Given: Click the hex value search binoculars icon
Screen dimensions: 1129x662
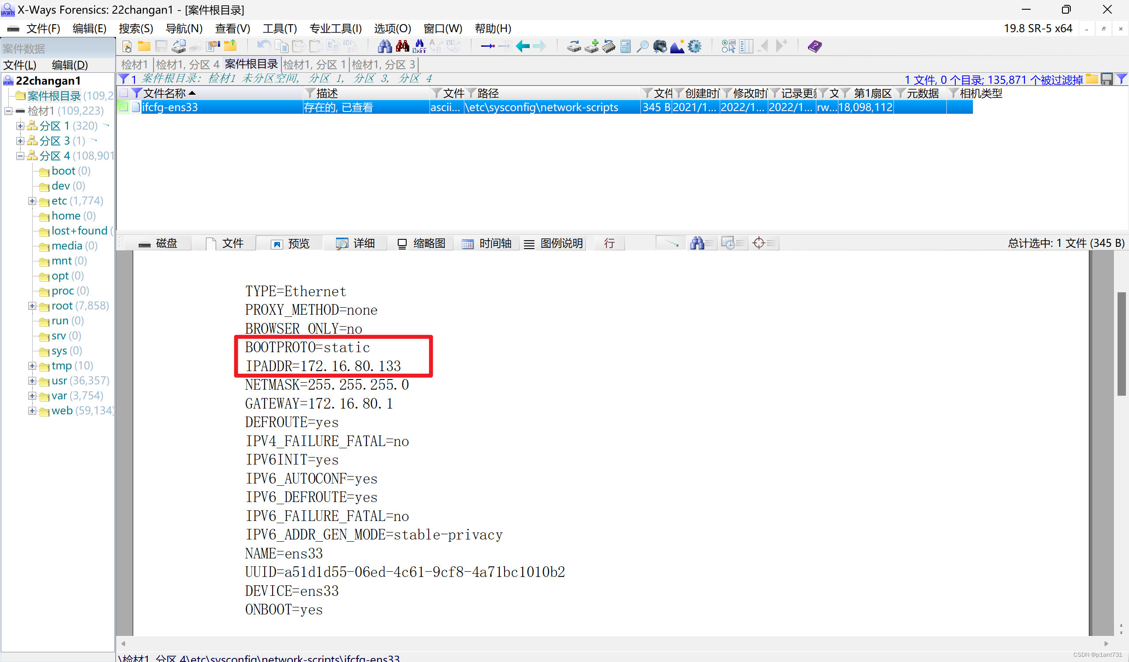Looking at the screenshot, I should pyautogui.click(x=419, y=46).
